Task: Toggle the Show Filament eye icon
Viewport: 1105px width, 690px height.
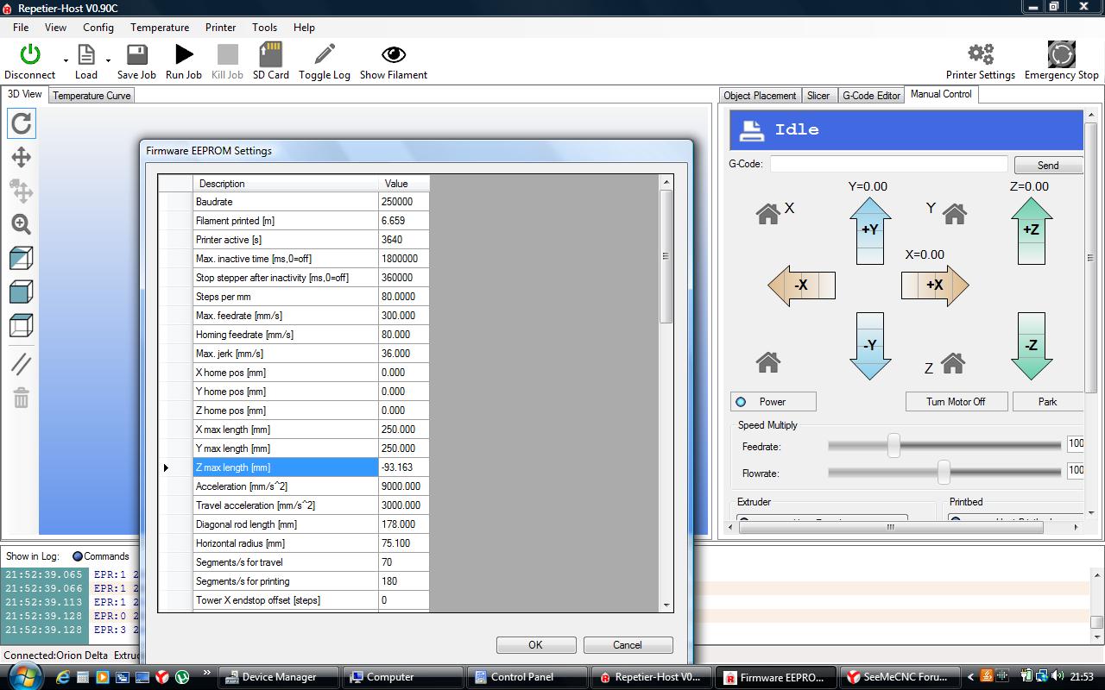Action: (x=394, y=55)
